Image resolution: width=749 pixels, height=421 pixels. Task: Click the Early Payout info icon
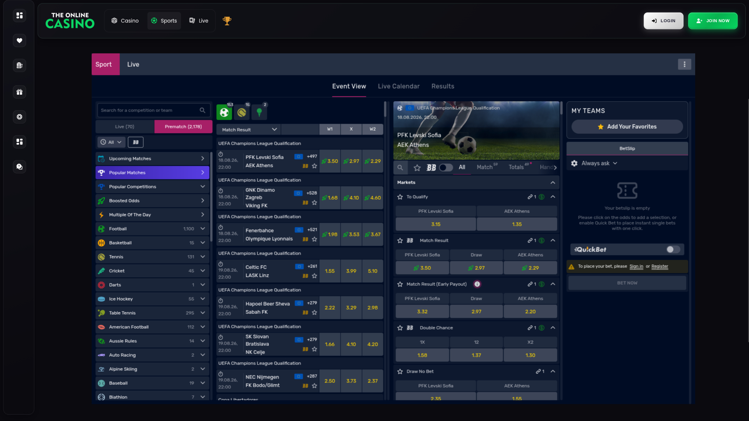477,284
